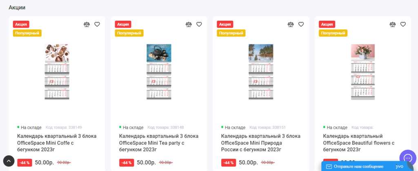Open Mini Coffe calendar title link
The height and width of the screenshot is (171, 418).
click(x=57, y=143)
